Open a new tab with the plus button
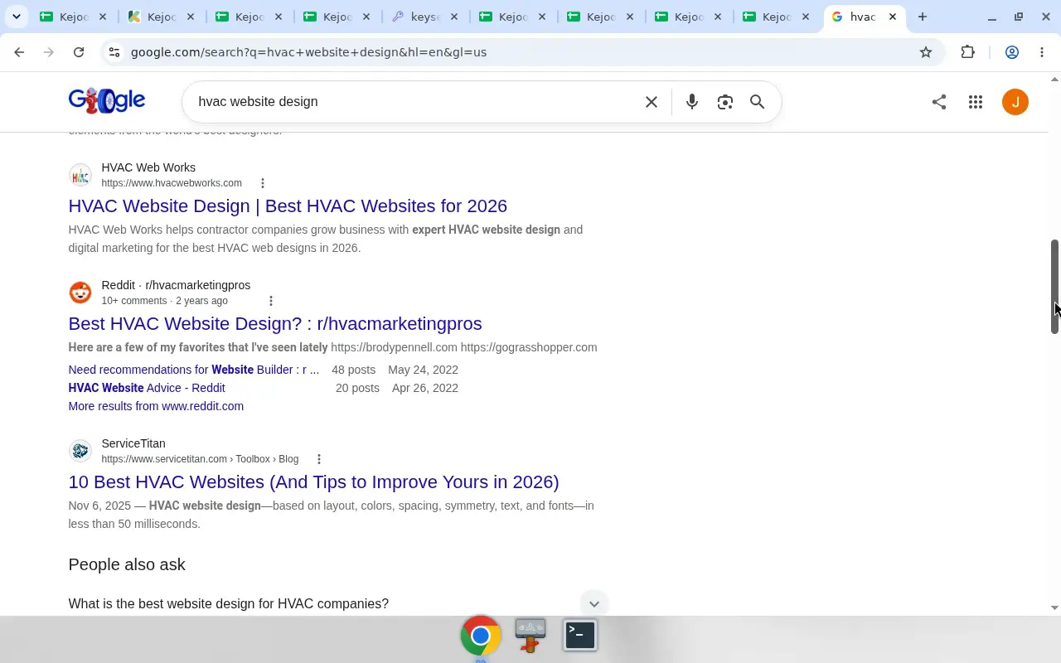 coord(922,17)
